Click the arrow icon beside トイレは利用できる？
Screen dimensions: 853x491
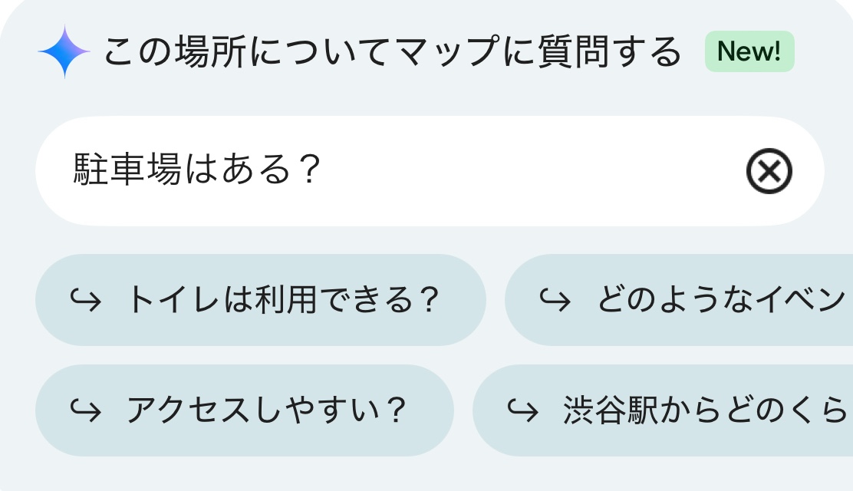[x=85, y=300]
